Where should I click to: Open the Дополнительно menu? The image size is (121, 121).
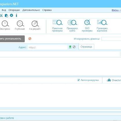tap(31, 10)
